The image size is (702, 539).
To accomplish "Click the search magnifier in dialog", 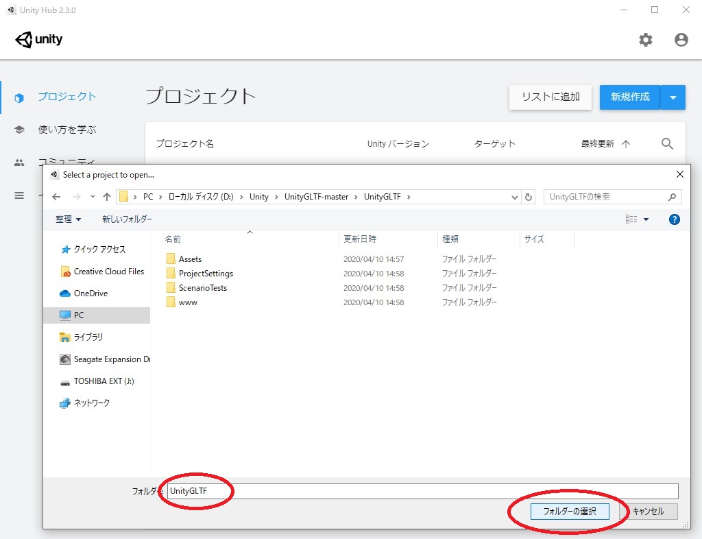I will click(x=672, y=197).
